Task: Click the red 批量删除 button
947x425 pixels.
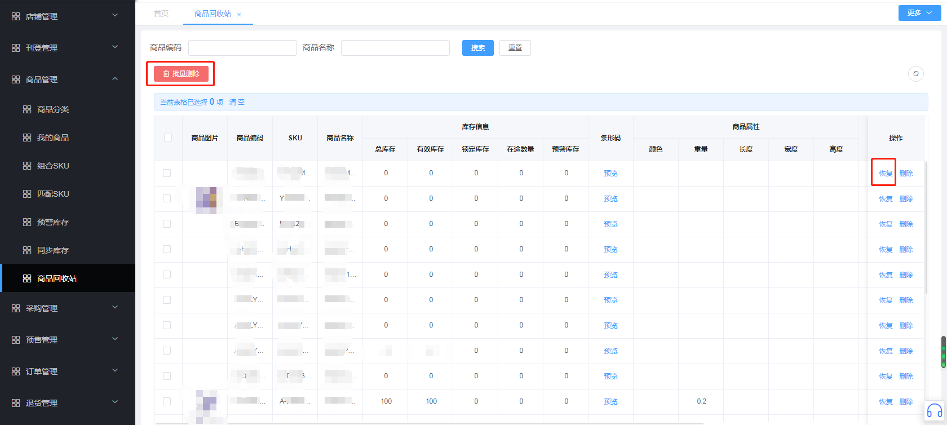Action: click(181, 74)
